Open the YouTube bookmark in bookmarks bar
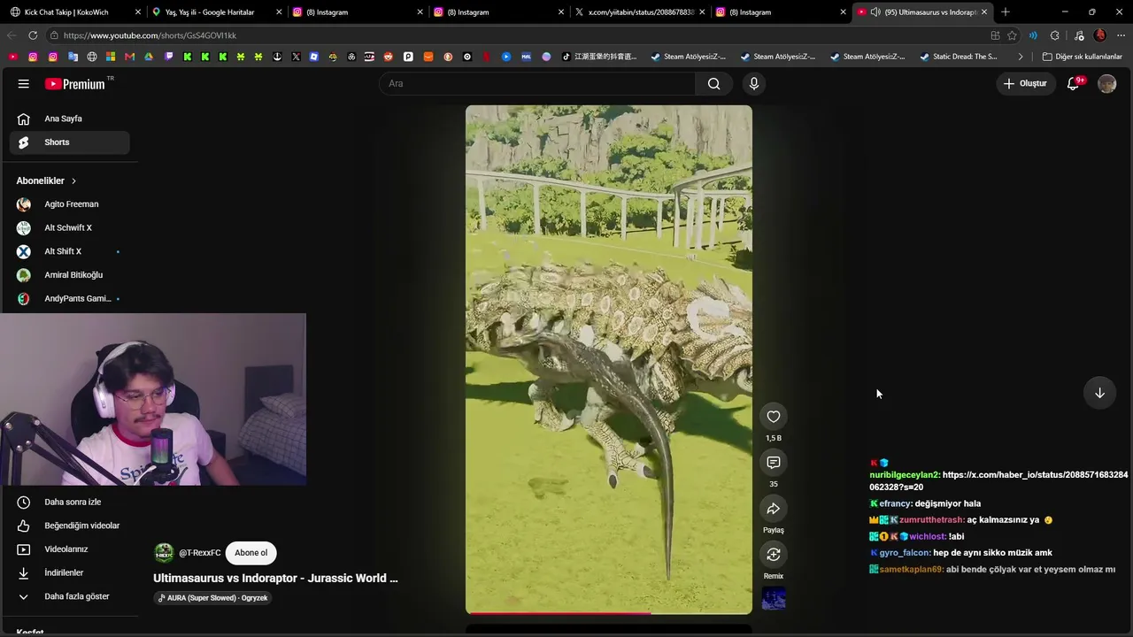Image resolution: width=1133 pixels, height=637 pixels. coord(12,57)
